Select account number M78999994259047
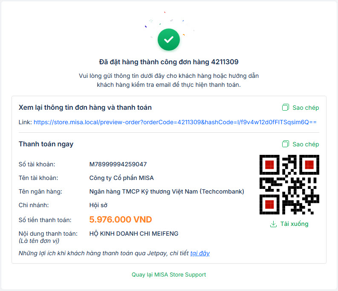The width and height of the screenshot is (338, 291). click(118, 164)
